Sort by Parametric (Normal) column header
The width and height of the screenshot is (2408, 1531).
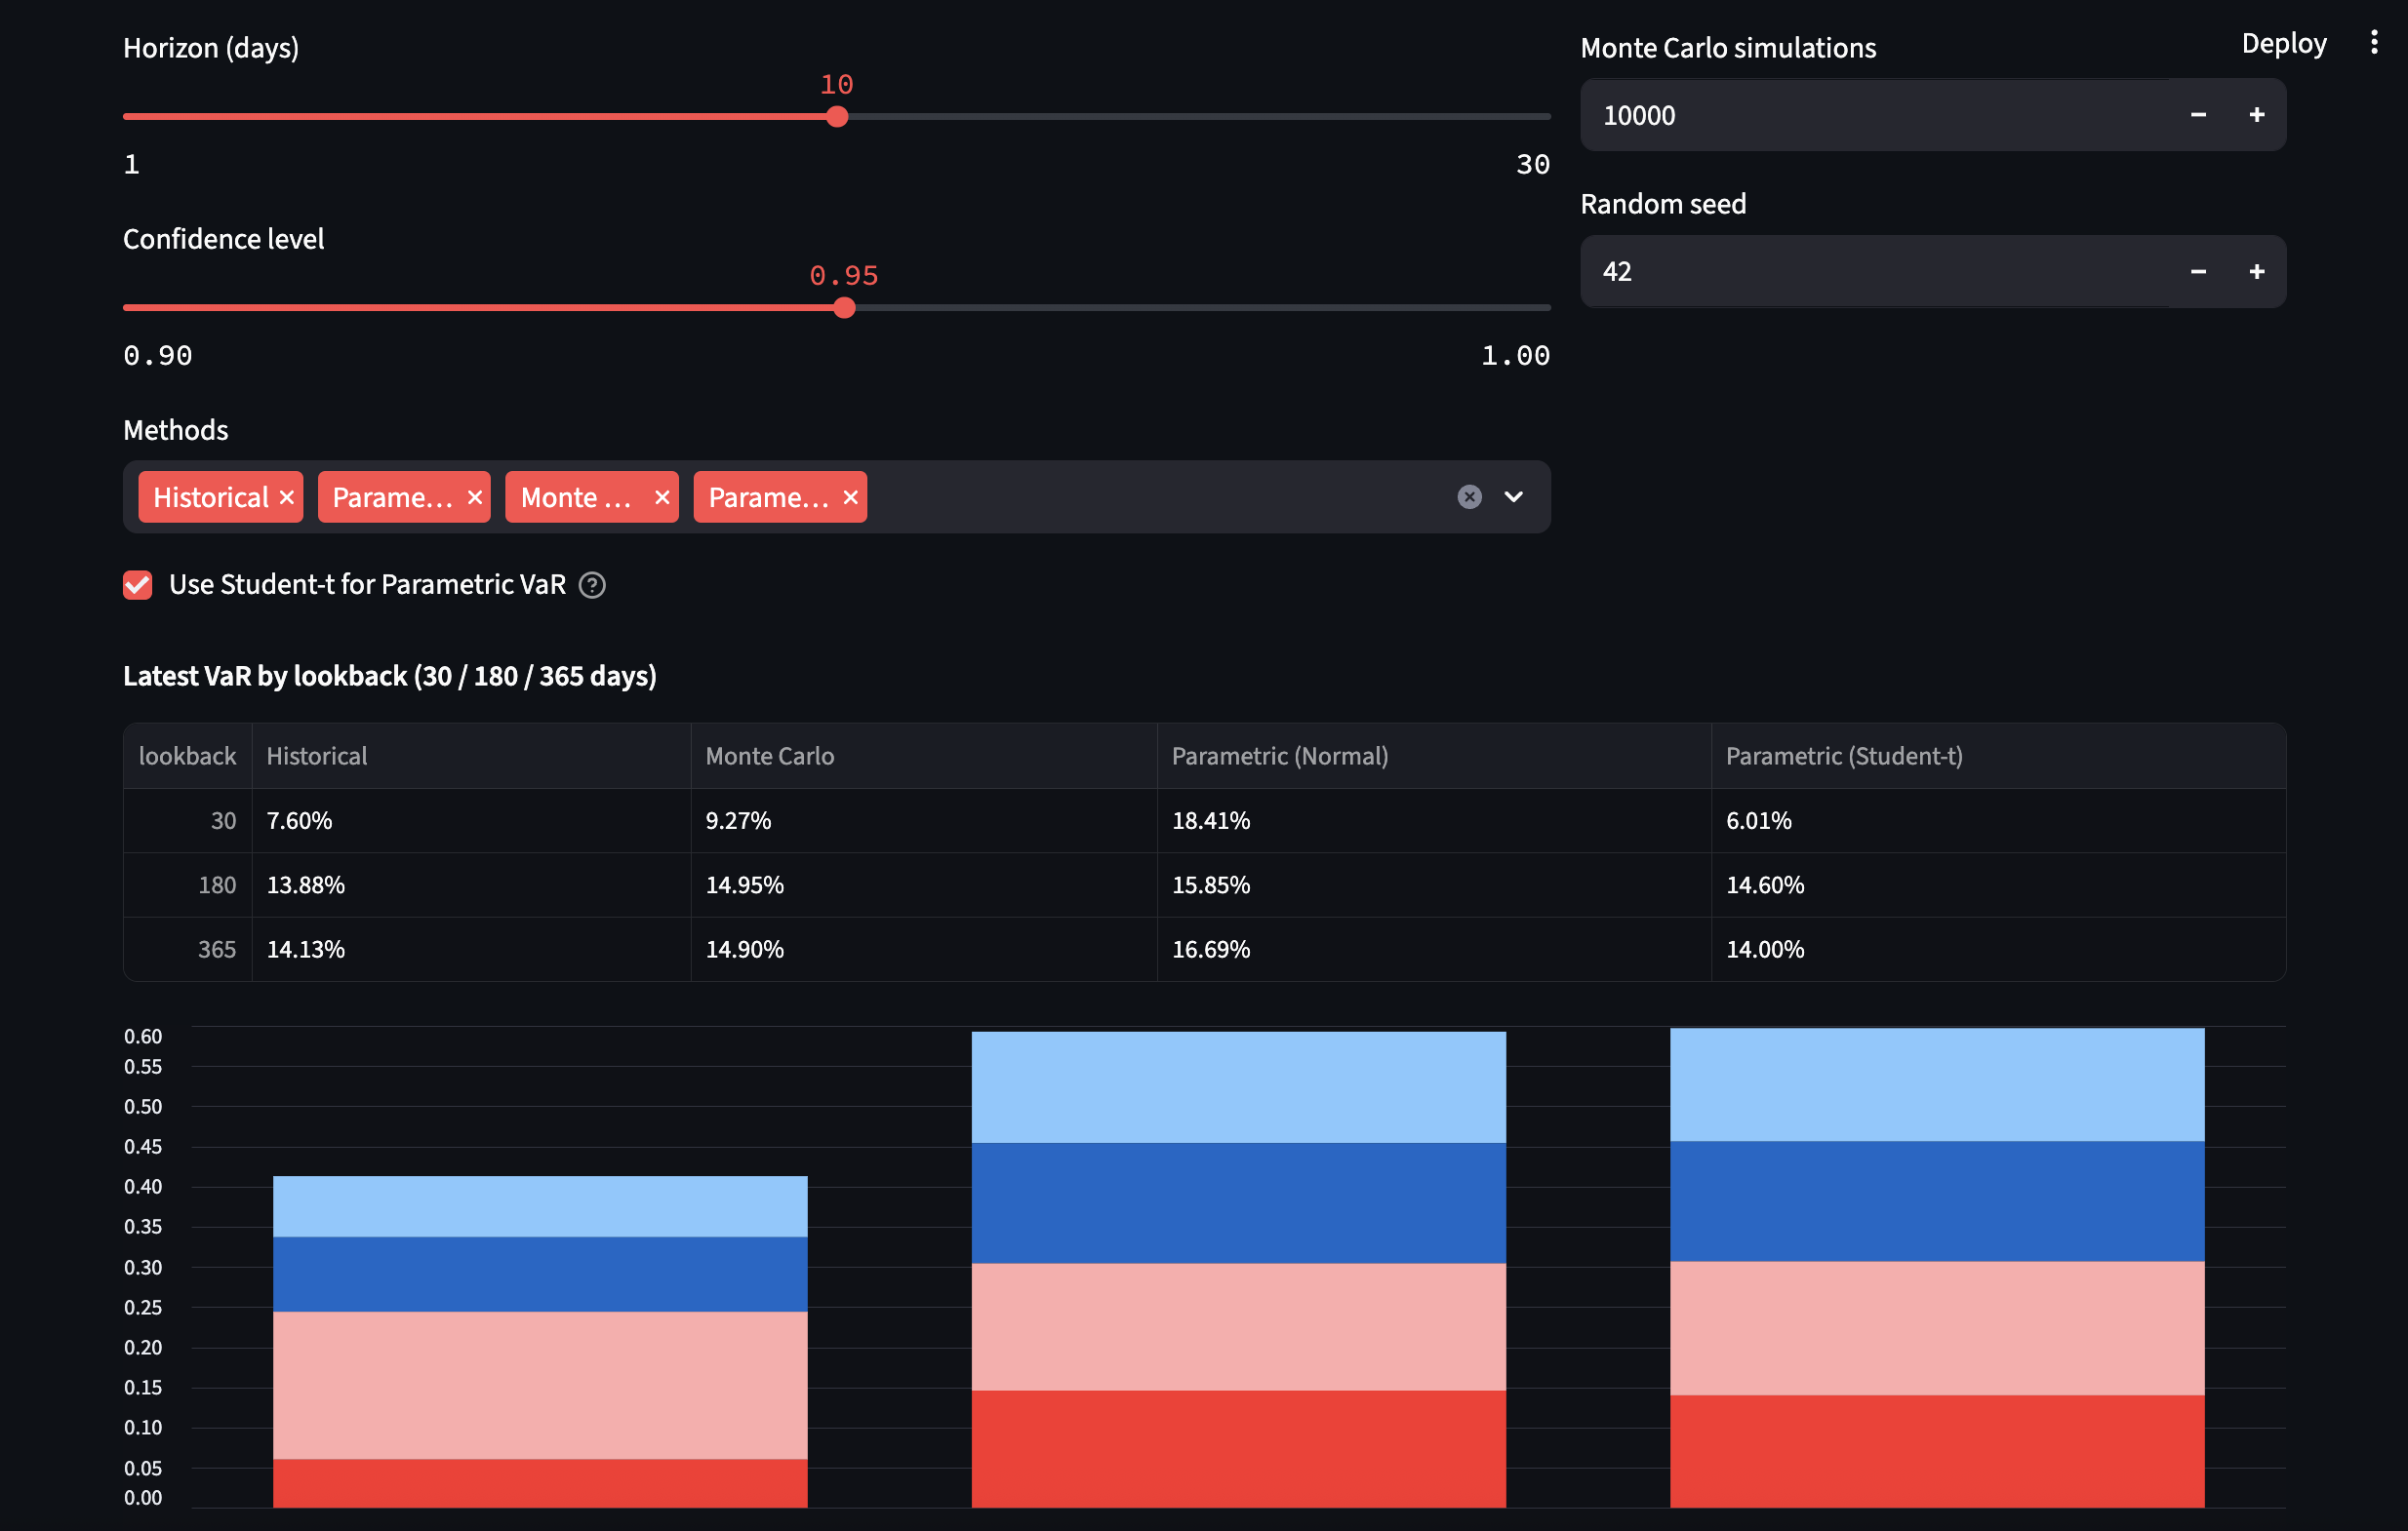pyautogui.click(x=1279, y=757)
